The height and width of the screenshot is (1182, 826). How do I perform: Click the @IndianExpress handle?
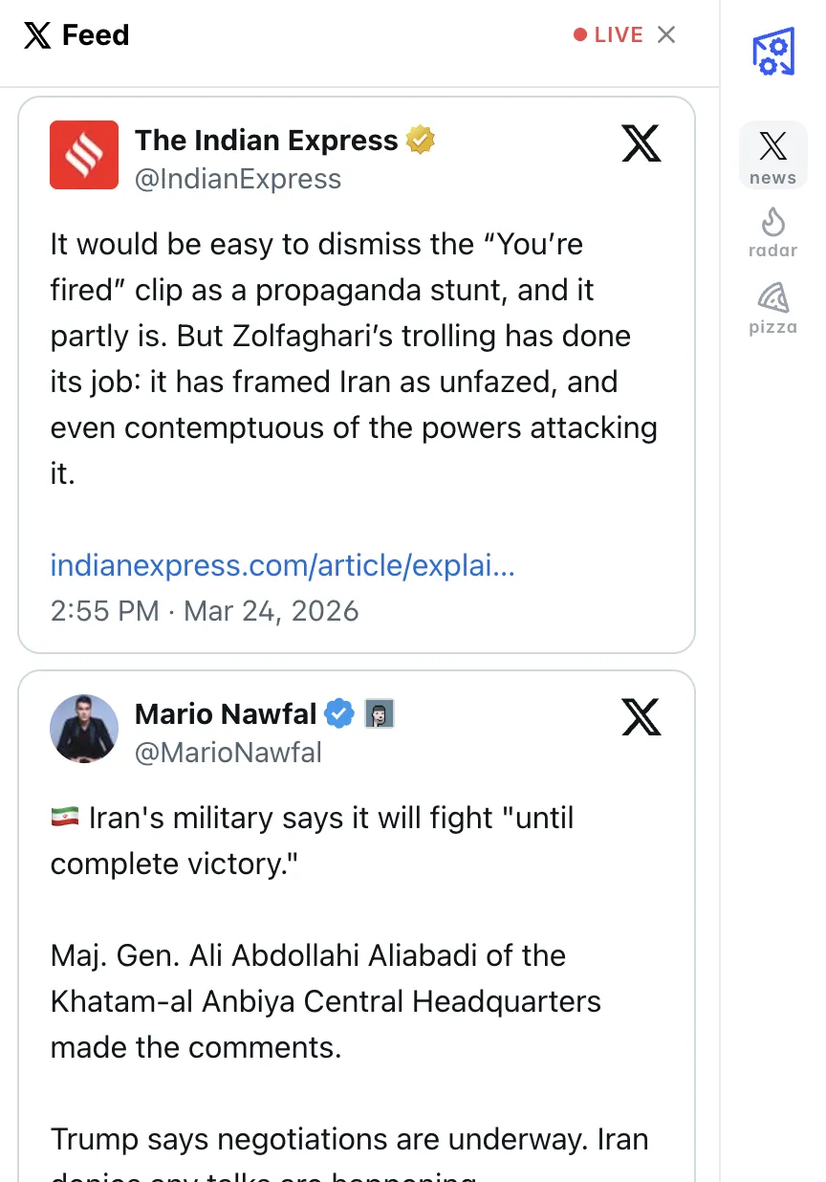coord(238,179)
